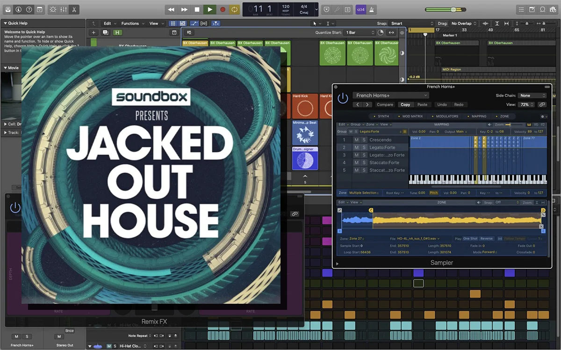Open the French Horns+ preset dropdown
561x350 pixels.
[391, 96]
